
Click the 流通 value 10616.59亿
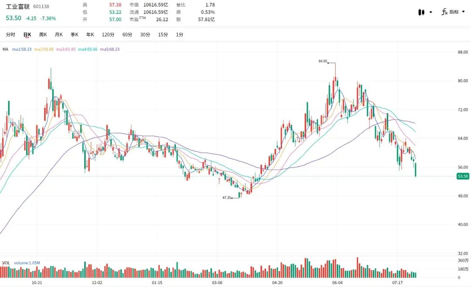point(156,12)
